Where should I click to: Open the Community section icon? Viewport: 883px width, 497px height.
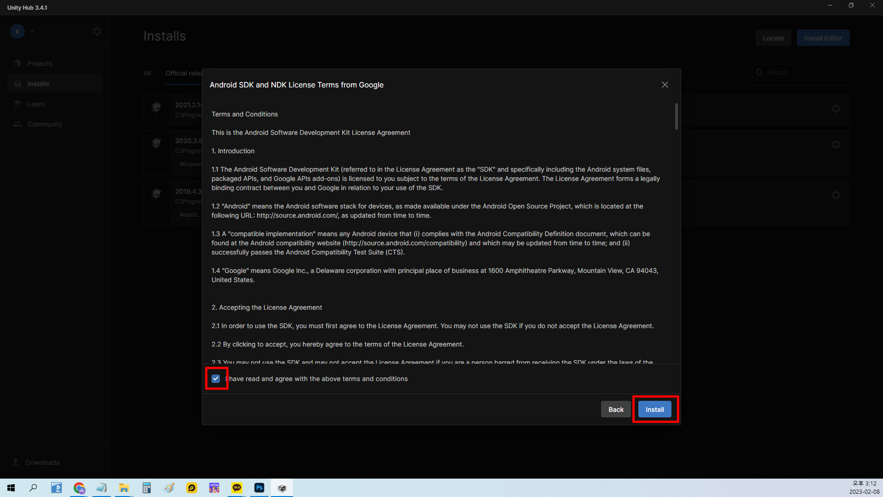(18, 124)
